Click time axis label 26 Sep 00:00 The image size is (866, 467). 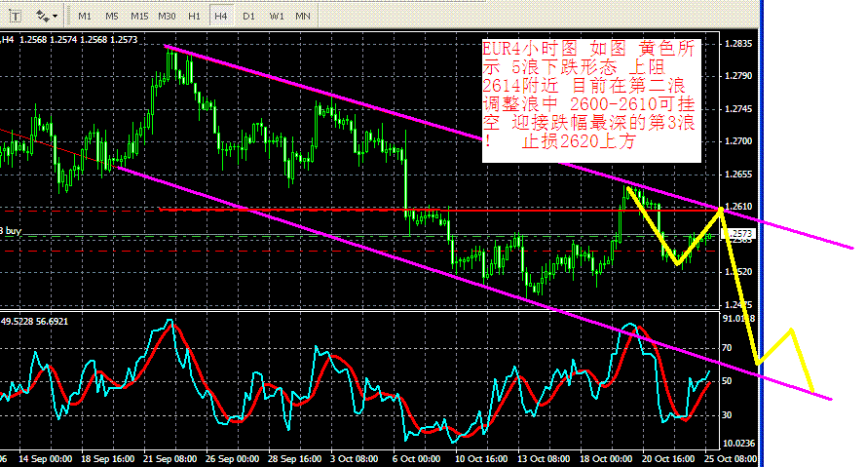pos(233,459)
